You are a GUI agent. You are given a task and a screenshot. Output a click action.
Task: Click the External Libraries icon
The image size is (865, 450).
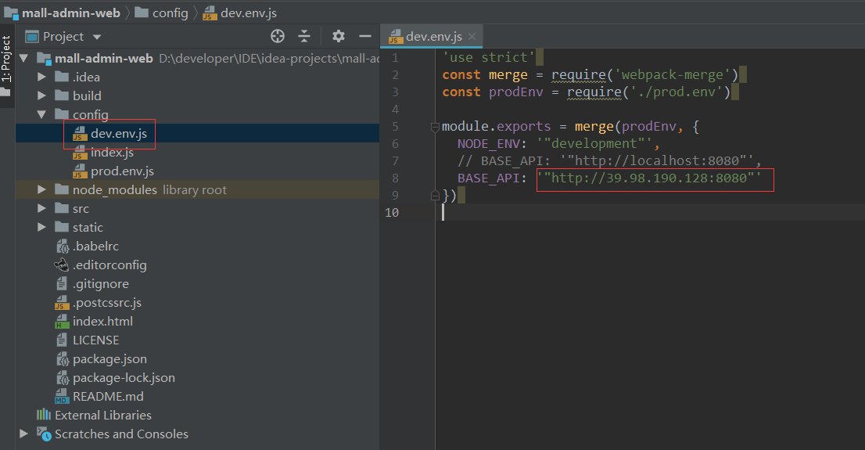pos(44,416)
